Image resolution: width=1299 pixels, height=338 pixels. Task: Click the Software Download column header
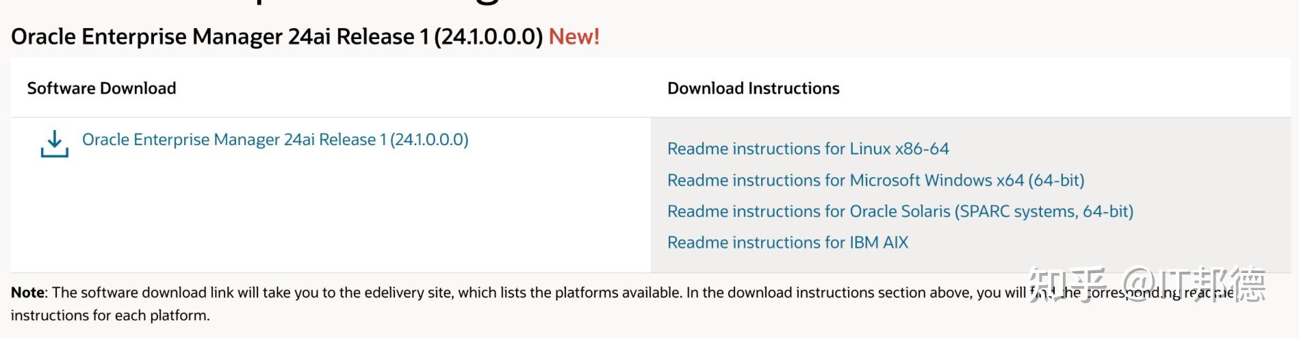(x=101, y=88)
